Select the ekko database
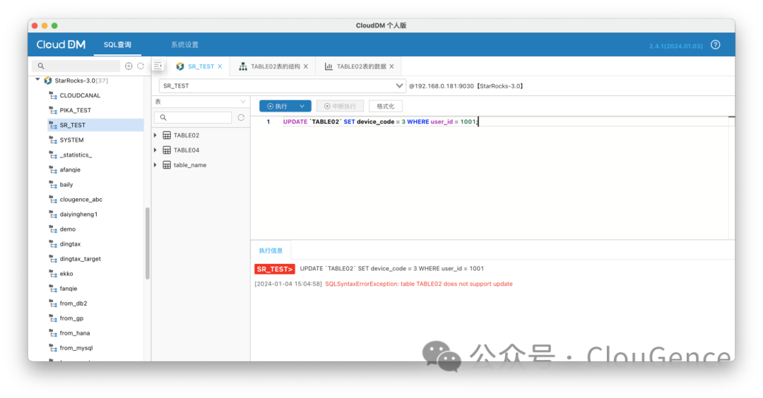Screen dimensions: 763x398 coord(66,274)
